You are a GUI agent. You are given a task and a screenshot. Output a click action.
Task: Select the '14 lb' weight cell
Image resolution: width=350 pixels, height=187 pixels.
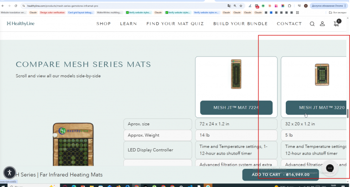point(236,135)
